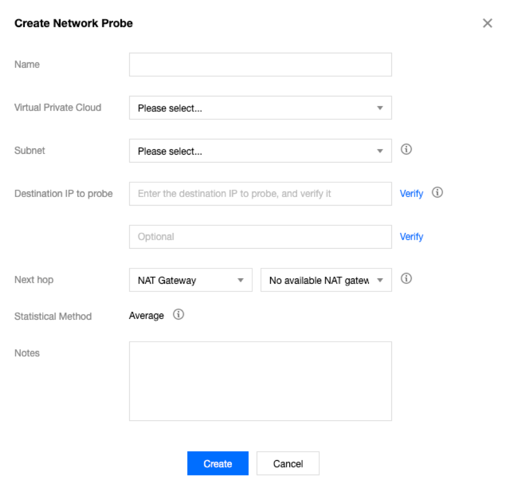Click the Optional destination IP field
The image size is (505, 492).
tap(260, 237)
